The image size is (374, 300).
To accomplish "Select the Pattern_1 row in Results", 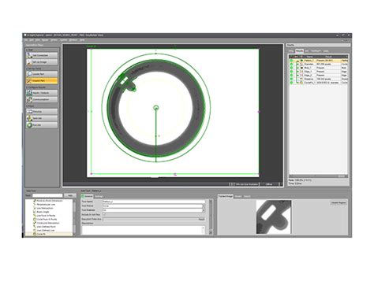I will click(x=319, y=61).
